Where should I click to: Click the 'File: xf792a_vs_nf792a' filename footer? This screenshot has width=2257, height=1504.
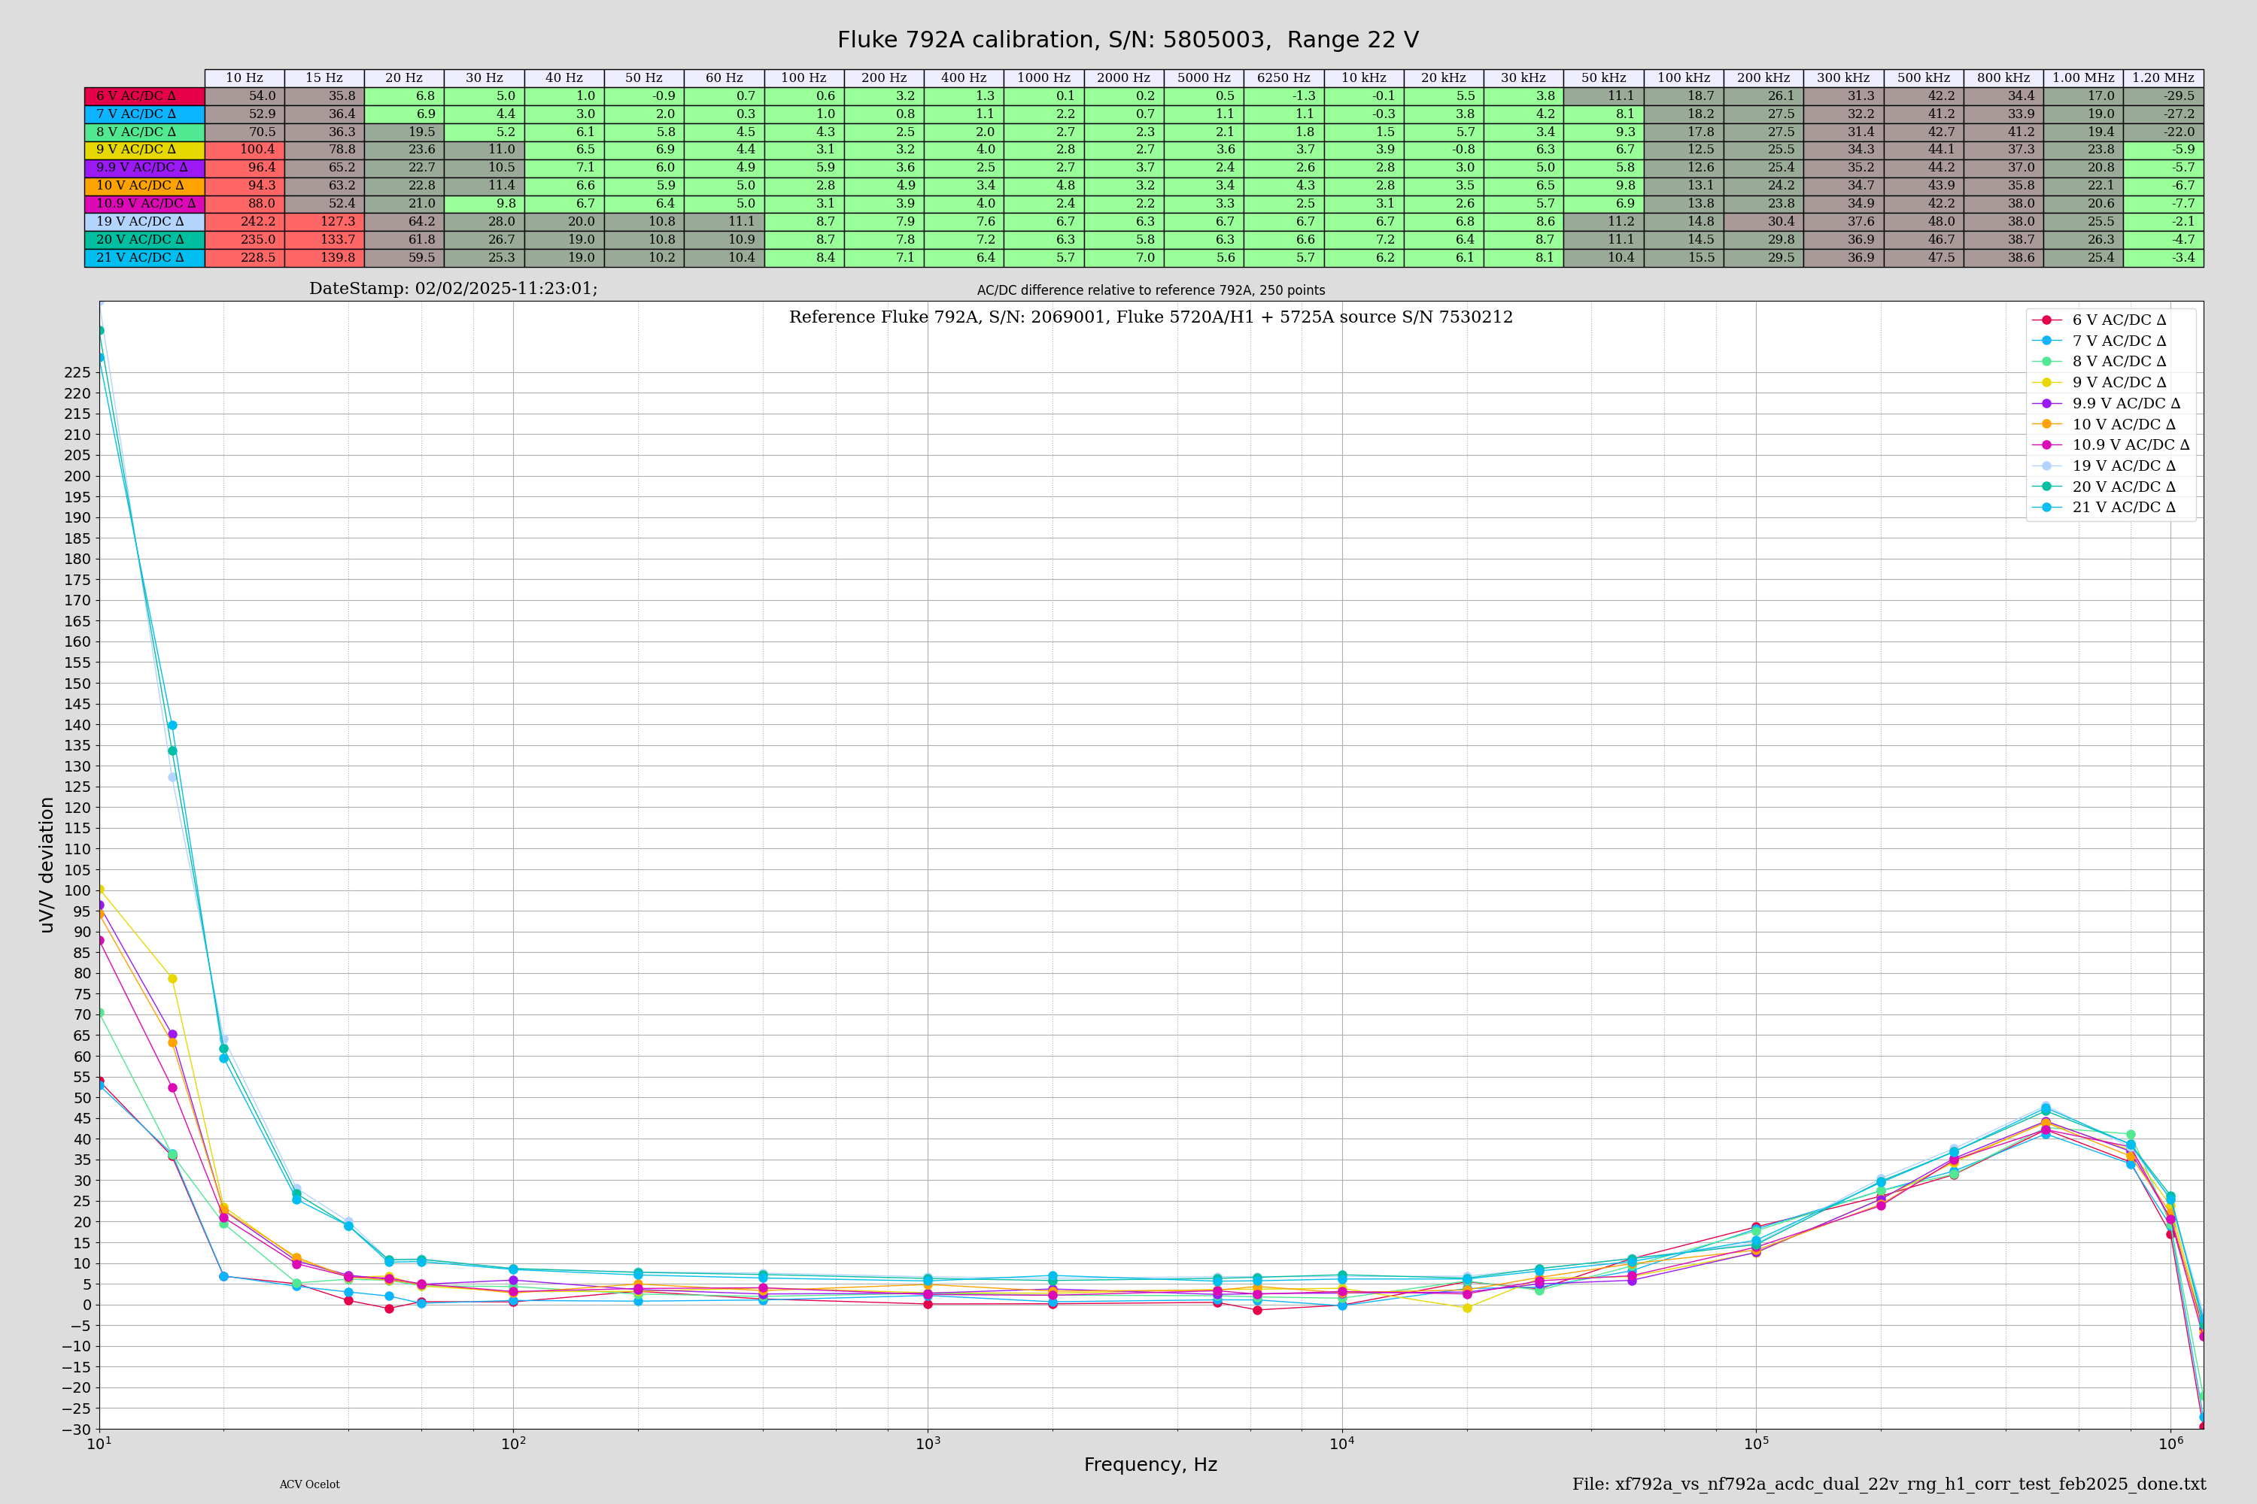click(1888, 1484)
